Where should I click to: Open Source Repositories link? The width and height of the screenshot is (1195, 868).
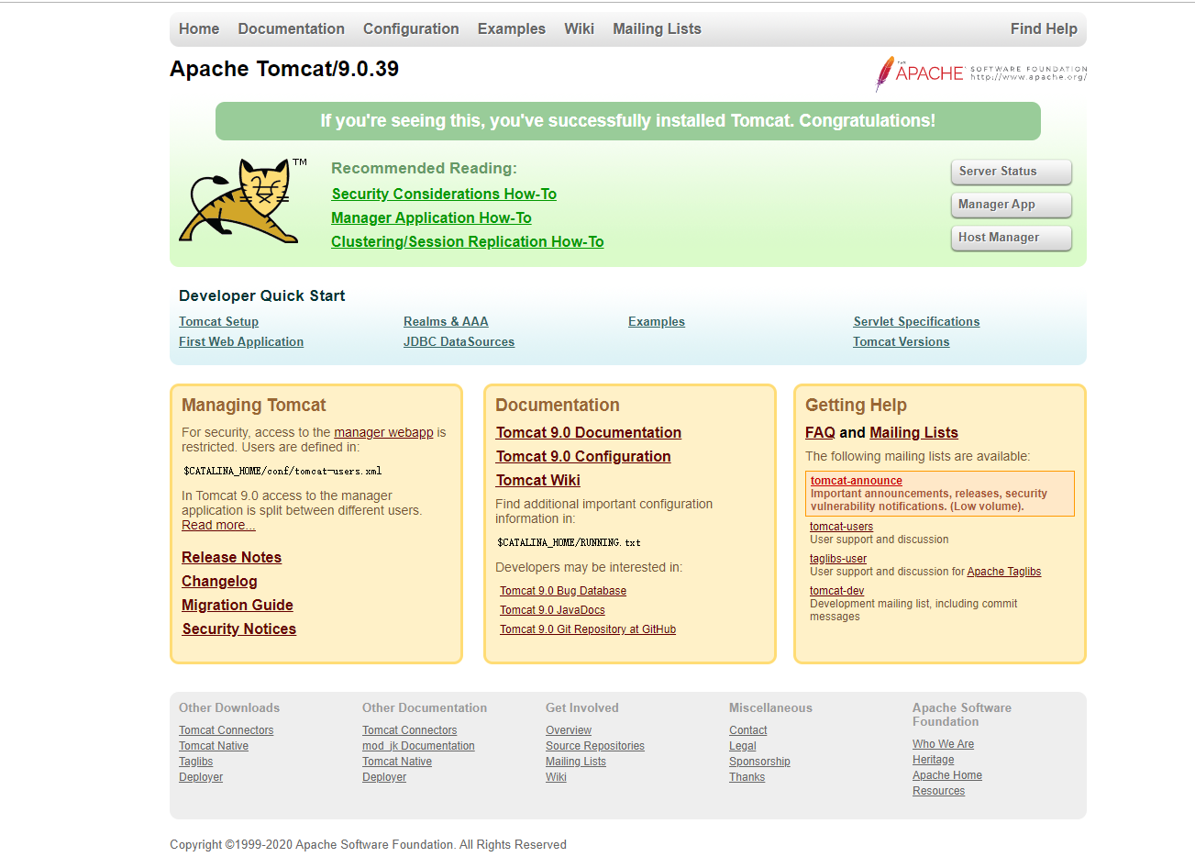595,746
